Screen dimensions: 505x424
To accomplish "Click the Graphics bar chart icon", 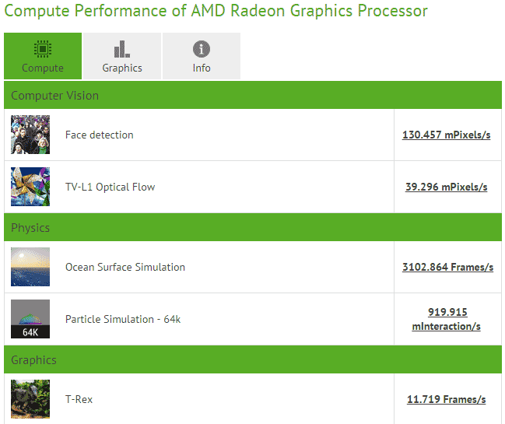I will (x=122, y=49).
